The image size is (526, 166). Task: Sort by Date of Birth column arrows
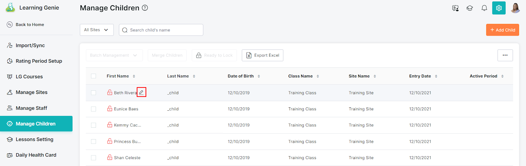259,76
